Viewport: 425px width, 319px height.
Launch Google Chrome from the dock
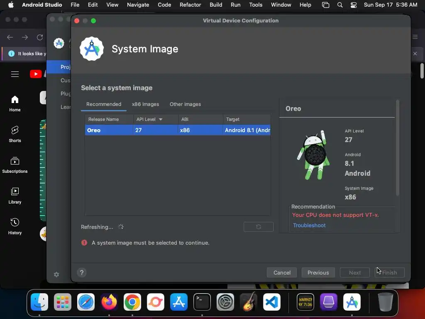click(x=132, y=302)
